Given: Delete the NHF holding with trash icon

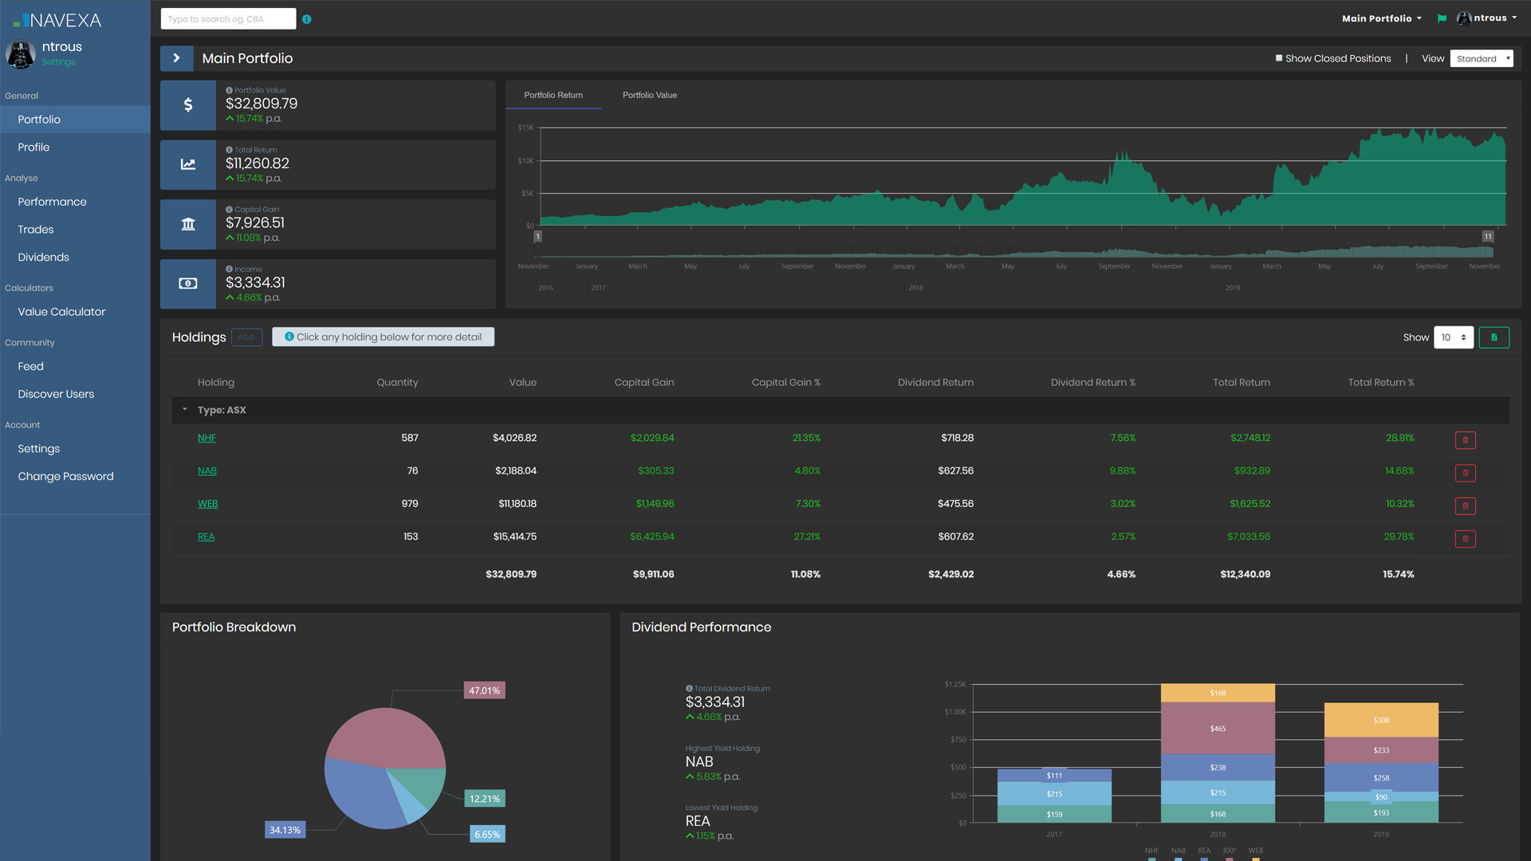Looking at the screenshot, I should click(x=1465, y=440).
